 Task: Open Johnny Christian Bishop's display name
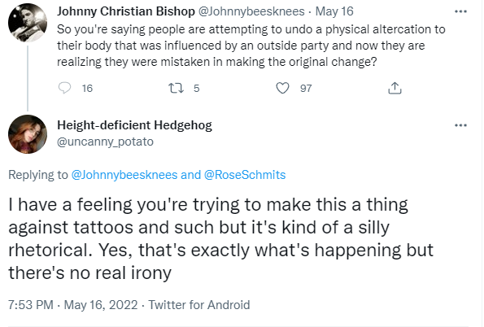[x=126, y=11]
